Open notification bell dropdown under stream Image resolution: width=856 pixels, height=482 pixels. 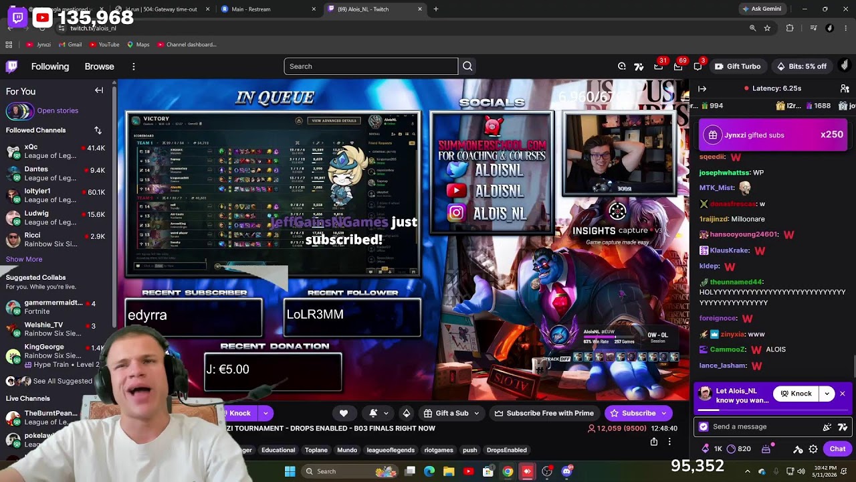[379, 413]
